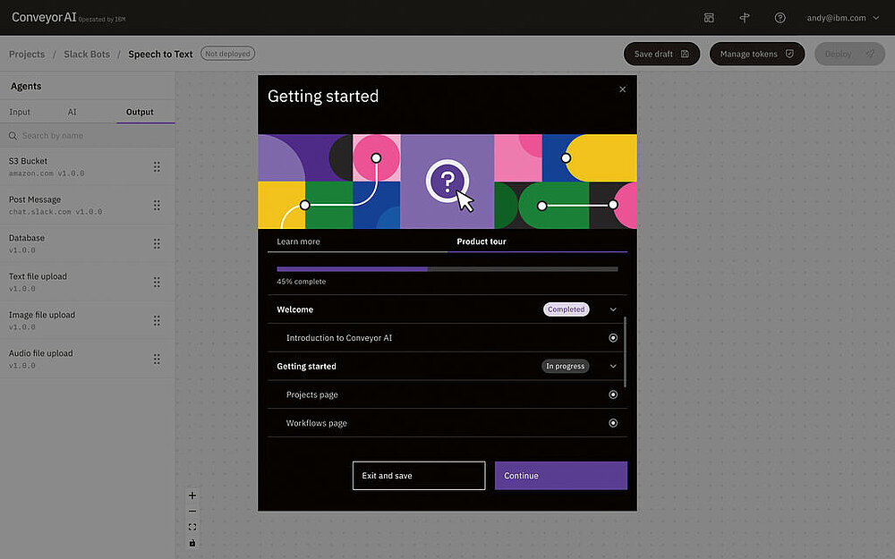Screen dimensions: 895x559
Task: Select the Workflows page radio button
Action: (x=613, y=423)
